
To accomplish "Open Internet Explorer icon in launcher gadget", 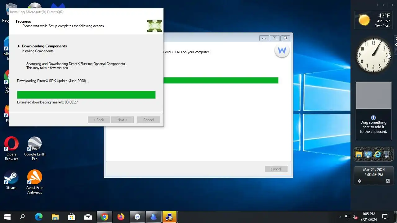I will point(377,154).
